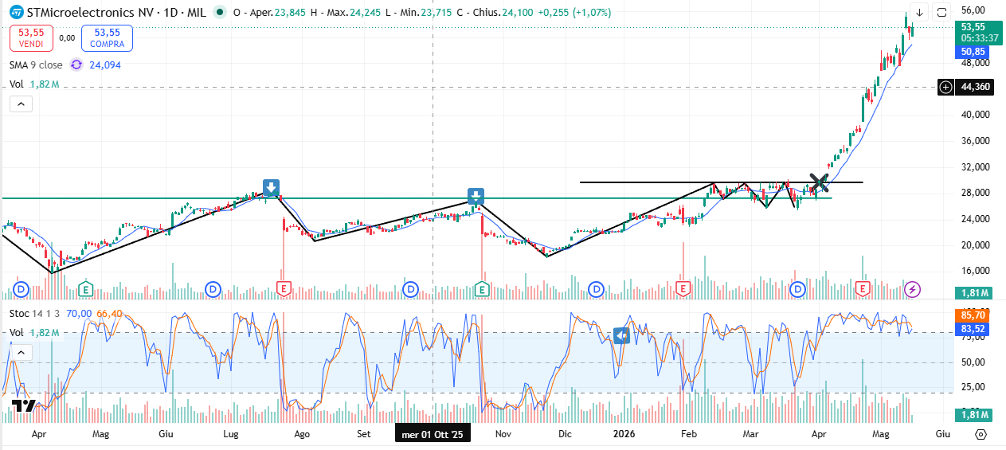Viewport: 1006px width, 450px height.
Task: Click the red earnings E marker before Mag 2026
Action: pos(862,288)
